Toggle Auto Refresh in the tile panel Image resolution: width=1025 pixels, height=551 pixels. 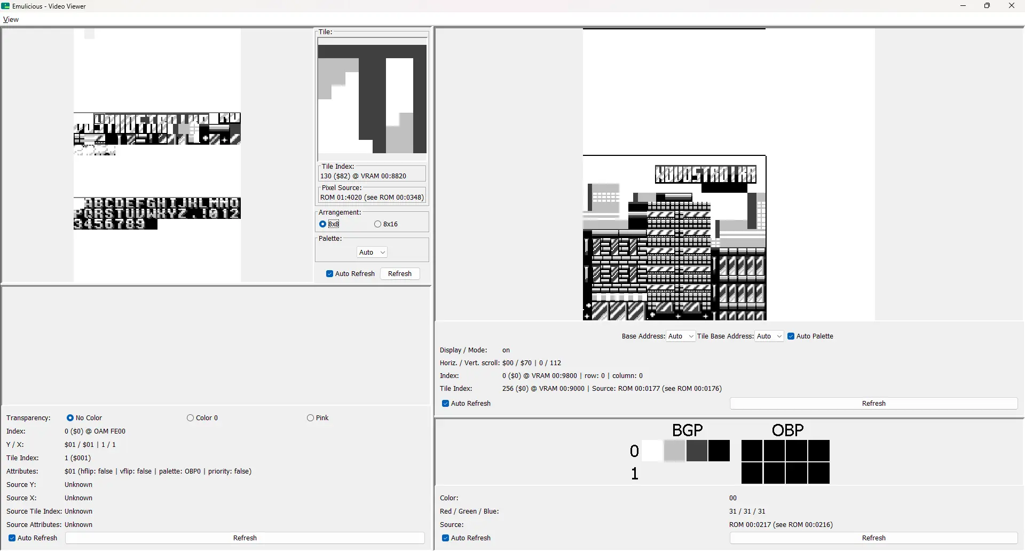(330, 274)
